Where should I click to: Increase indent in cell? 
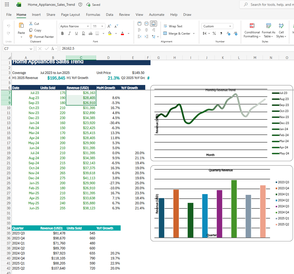click(146, 37)
